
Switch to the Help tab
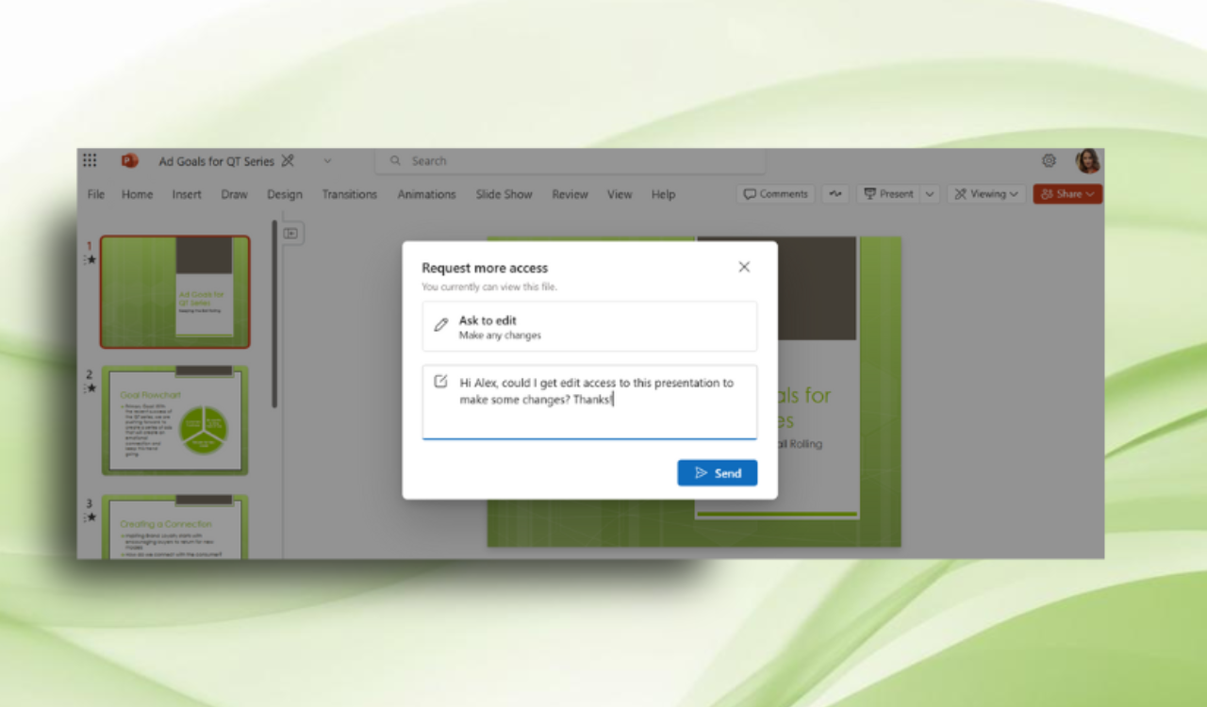point(663,194)
